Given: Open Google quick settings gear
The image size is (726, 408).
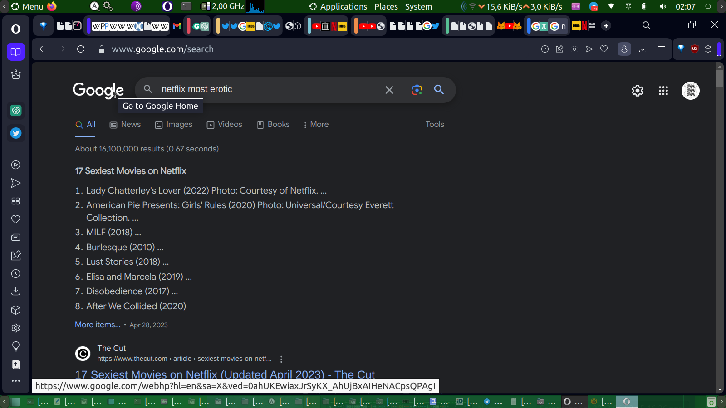Looking at the screenshot, I should coord(638,91).
